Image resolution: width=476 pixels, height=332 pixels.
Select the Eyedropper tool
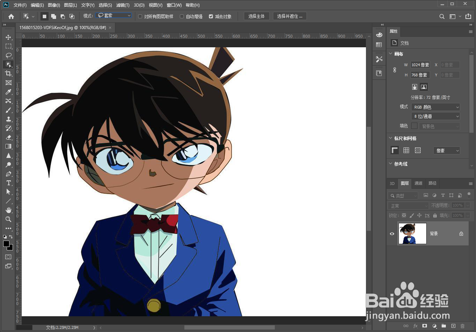8,92
